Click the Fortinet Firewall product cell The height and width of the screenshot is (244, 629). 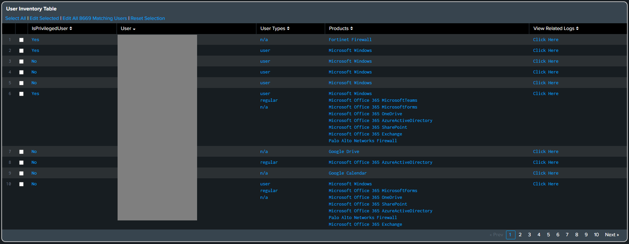(350, 40)
